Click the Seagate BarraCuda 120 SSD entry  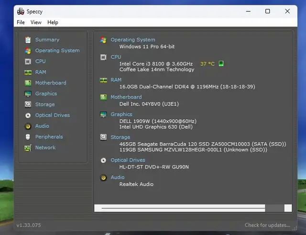click(x=203, y=144)
